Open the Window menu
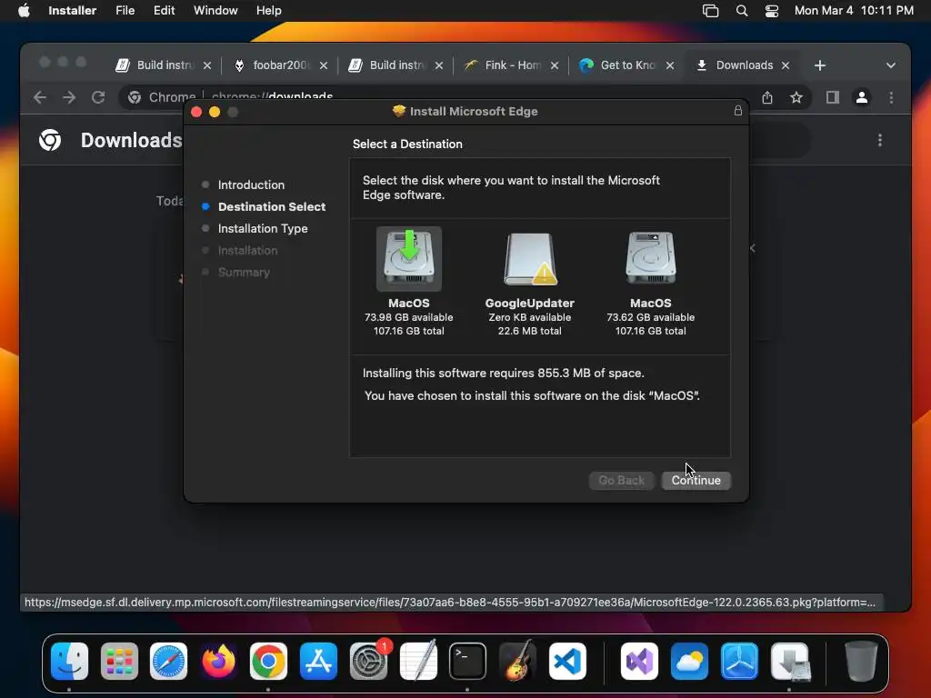Viewport: 931px width, 698px height. click(x=215, y=11)
